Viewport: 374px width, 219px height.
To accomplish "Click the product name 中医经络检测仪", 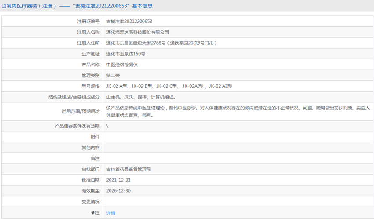I will pyautogui.click(x=122, y=65).
